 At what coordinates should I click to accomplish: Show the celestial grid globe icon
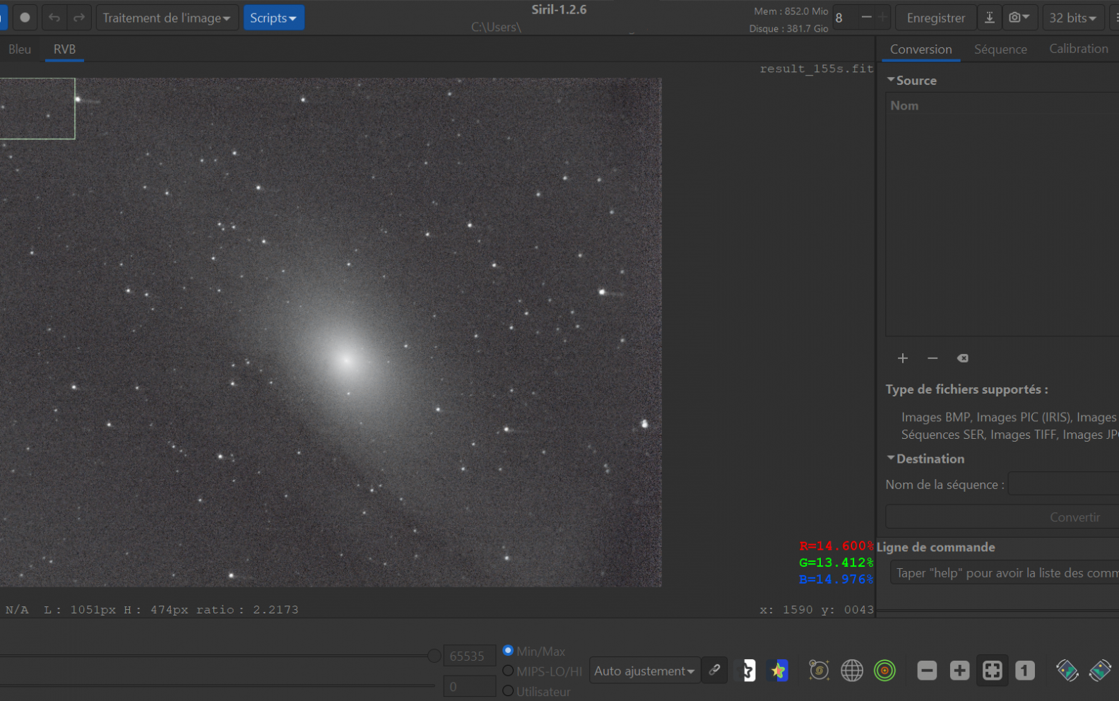tap(852, 670)
